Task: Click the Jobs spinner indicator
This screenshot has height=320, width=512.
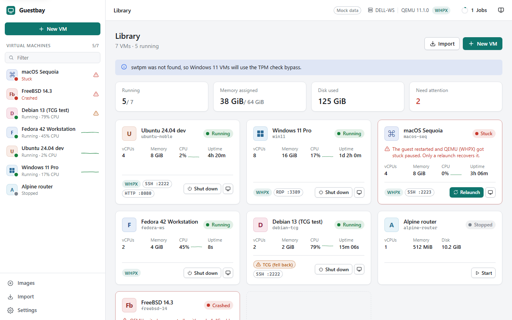Action: point(465,10)
